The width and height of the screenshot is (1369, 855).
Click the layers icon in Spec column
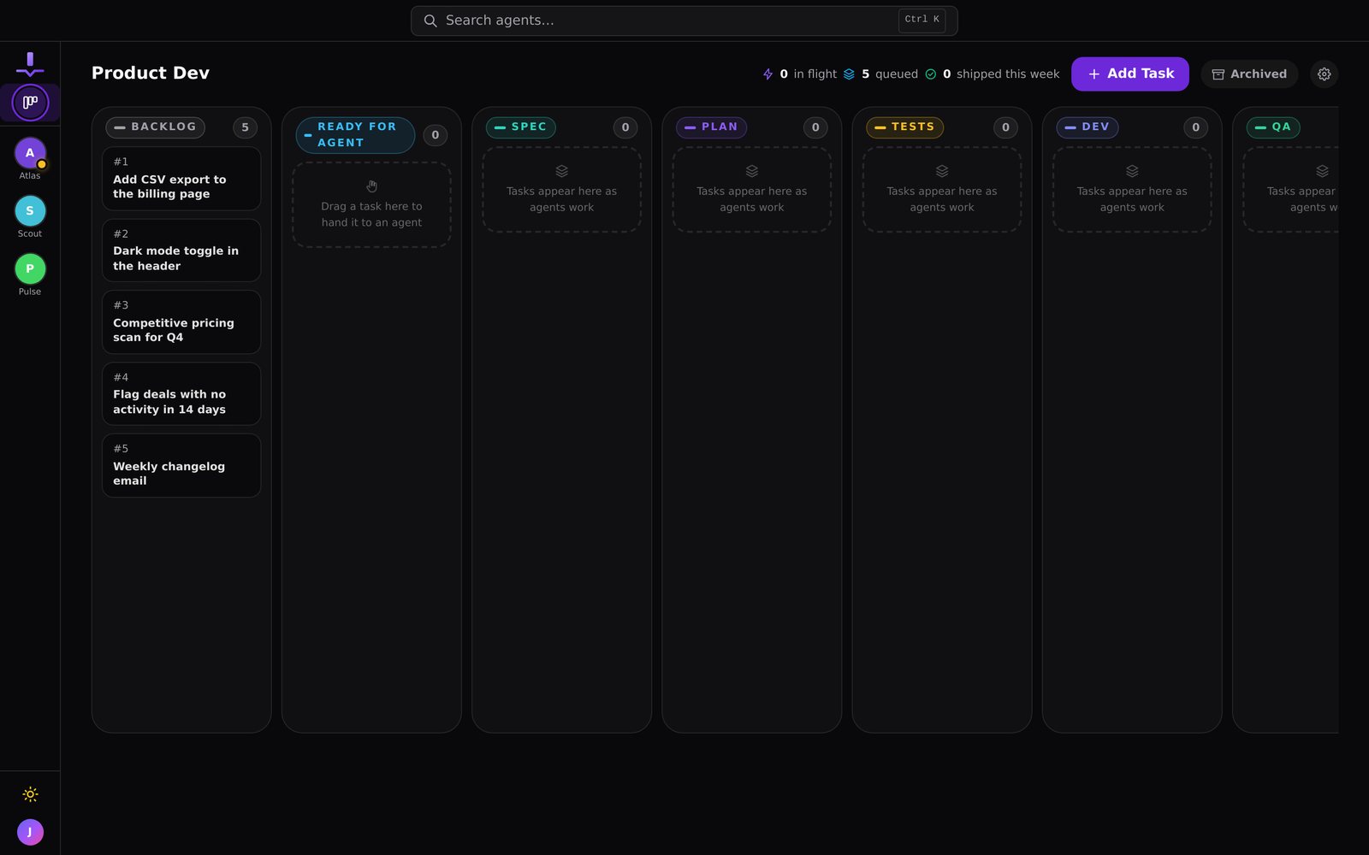561,171
